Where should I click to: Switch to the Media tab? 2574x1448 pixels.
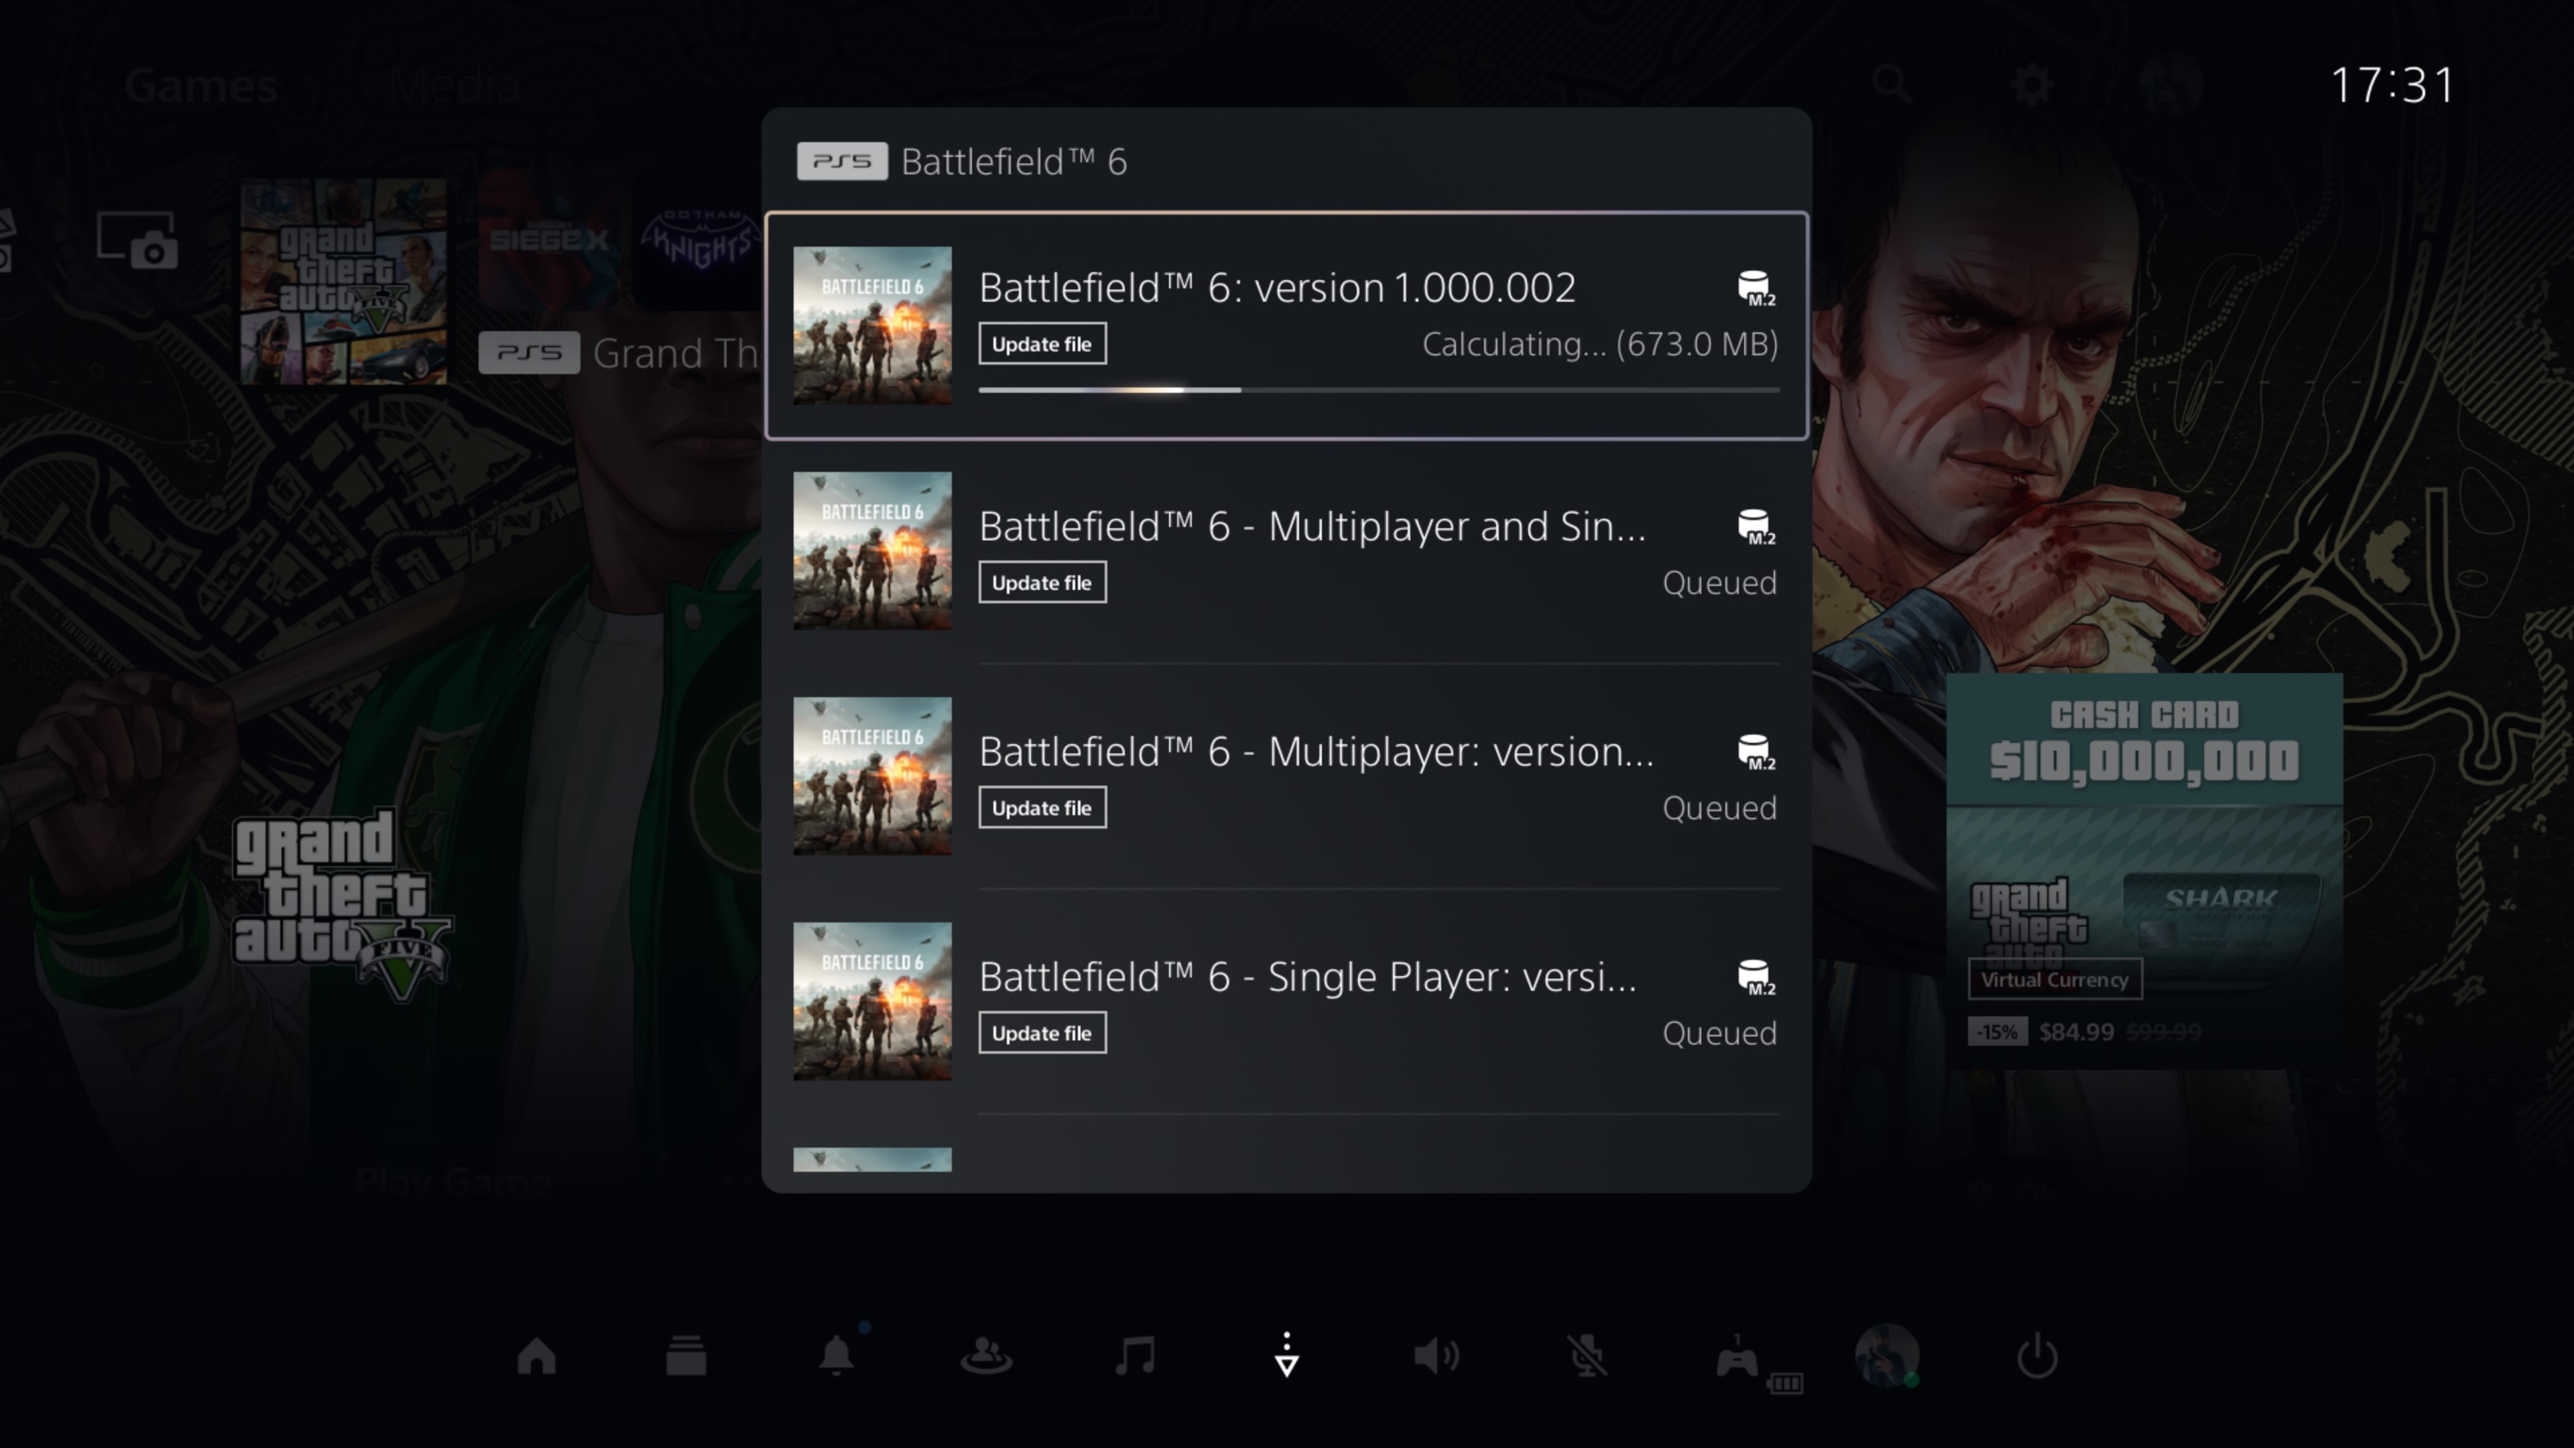(x=456, y=86)
